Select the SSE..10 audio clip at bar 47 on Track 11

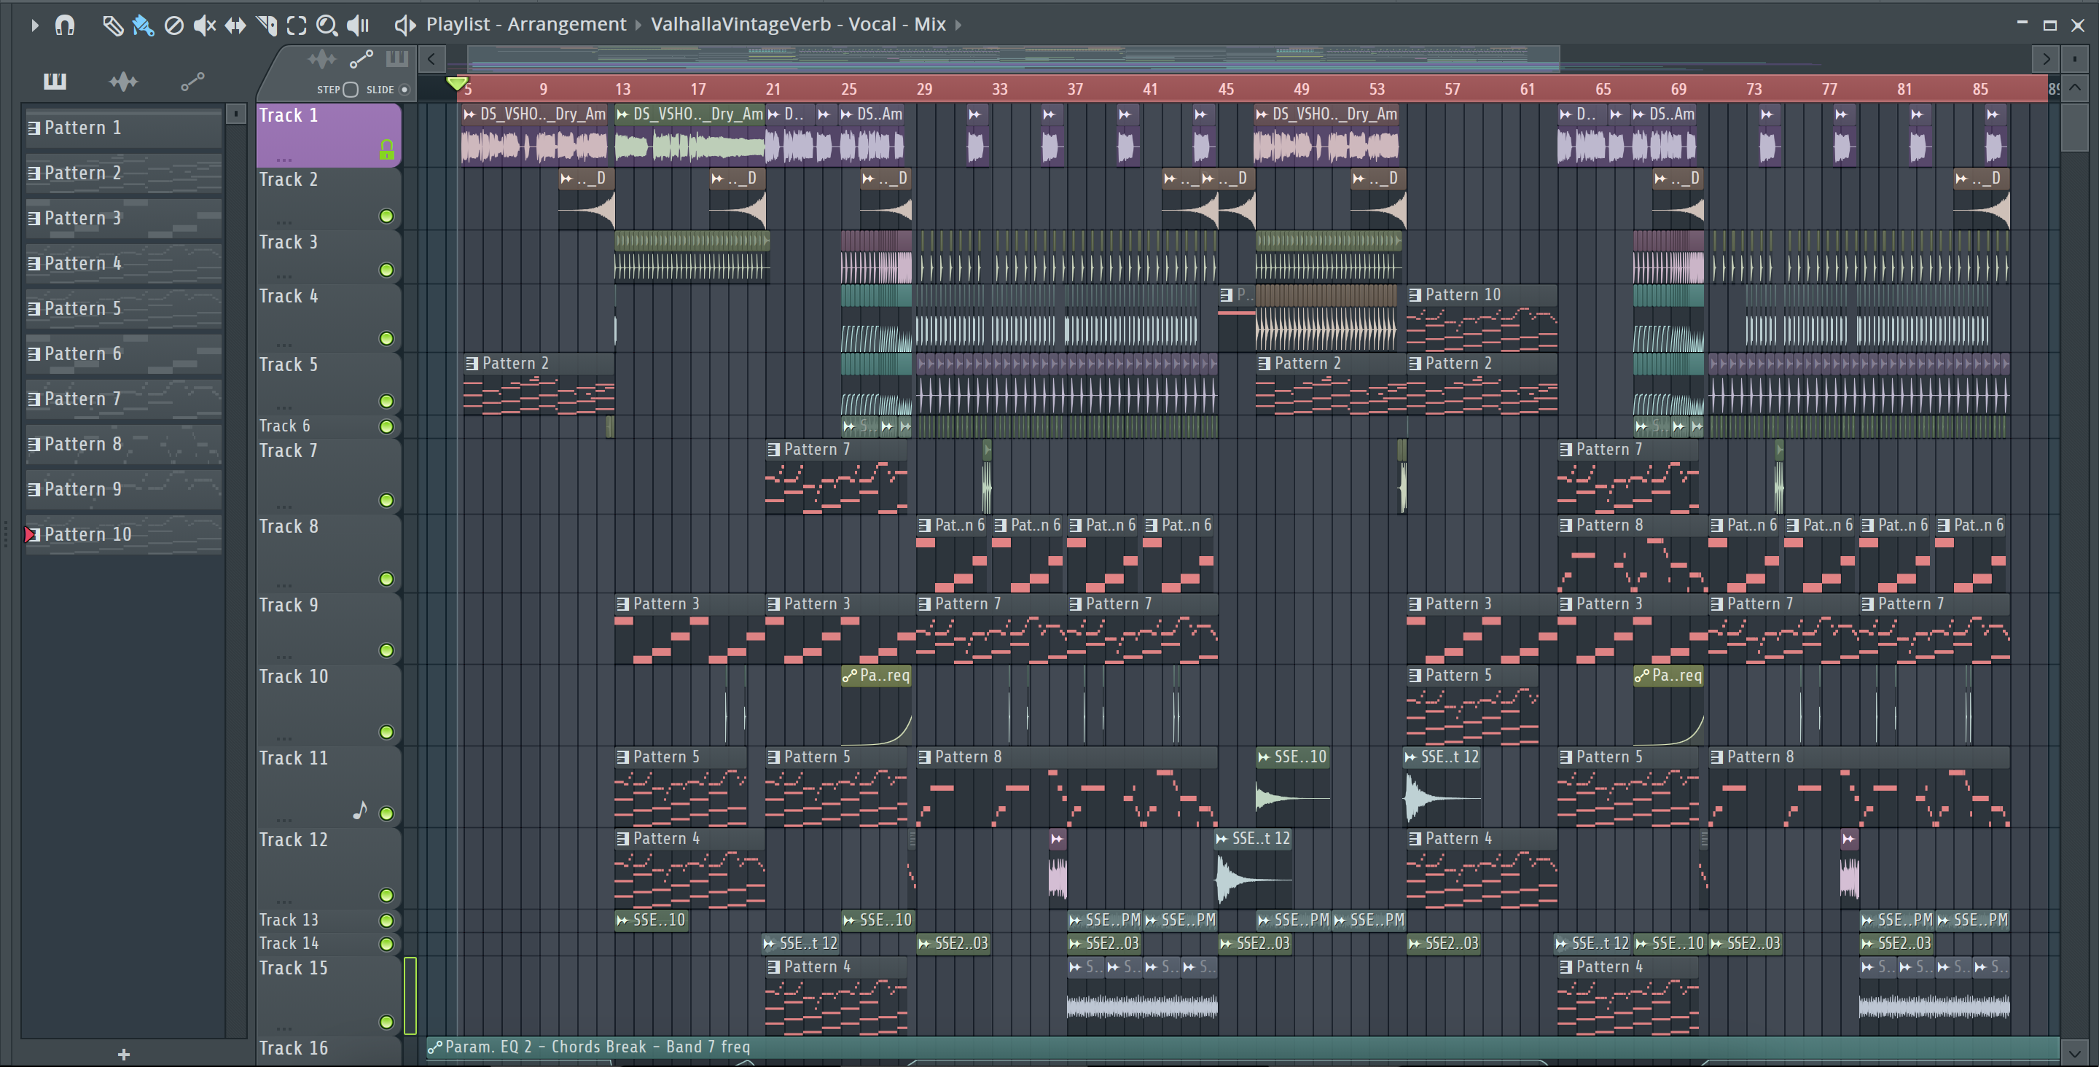pos(1293,786)
